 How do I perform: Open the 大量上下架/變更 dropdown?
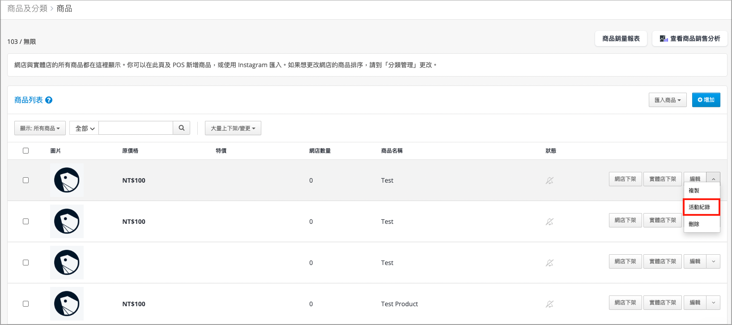coord(233,128)
